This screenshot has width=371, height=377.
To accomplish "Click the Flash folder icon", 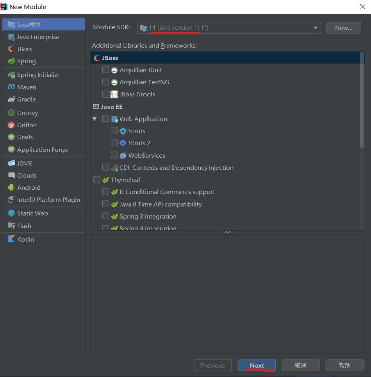I will [x=11, y=226].
